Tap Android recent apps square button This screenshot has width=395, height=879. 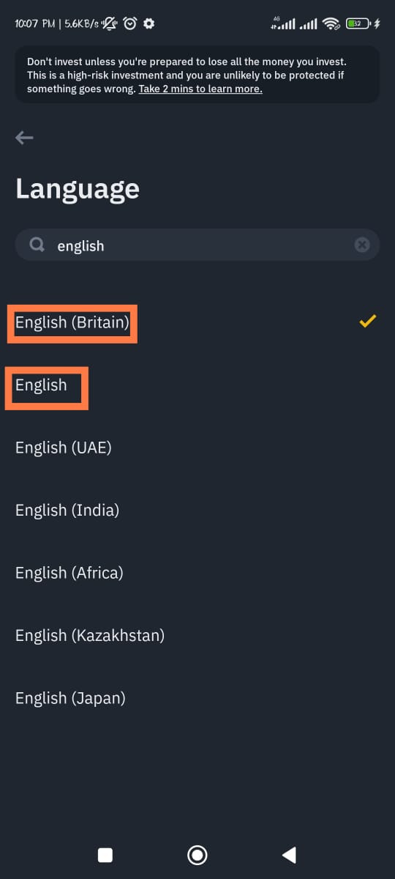click(x=105, y=854)
